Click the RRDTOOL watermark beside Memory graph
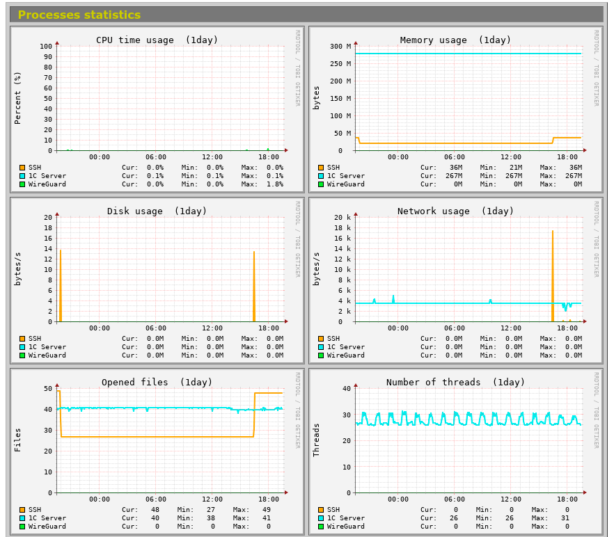The width and height of the screenshot is (614, 537). click(596, 68)
